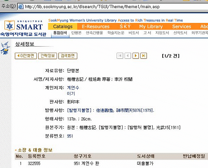The image size is (208, 168).
Task: Select the 통합검색 submenu
Action: [x=60, y=33]
